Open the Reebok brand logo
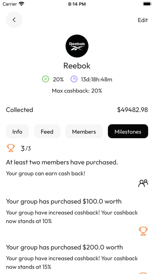Viewport: 154px width, 274px height. (77, 46)
